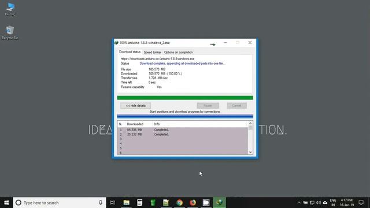370x208 pixels.
Task: Click the blue connections progress bar
Action: click(185, 116)
